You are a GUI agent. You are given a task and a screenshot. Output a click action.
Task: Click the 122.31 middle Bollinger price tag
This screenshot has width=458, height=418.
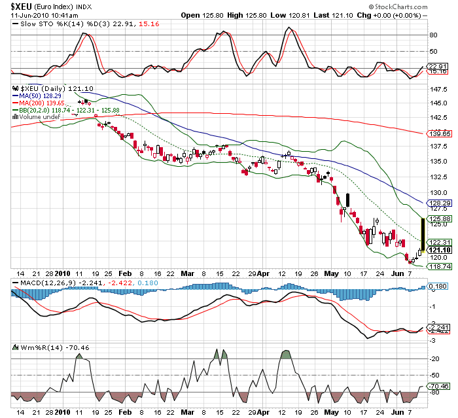point(440,242)
